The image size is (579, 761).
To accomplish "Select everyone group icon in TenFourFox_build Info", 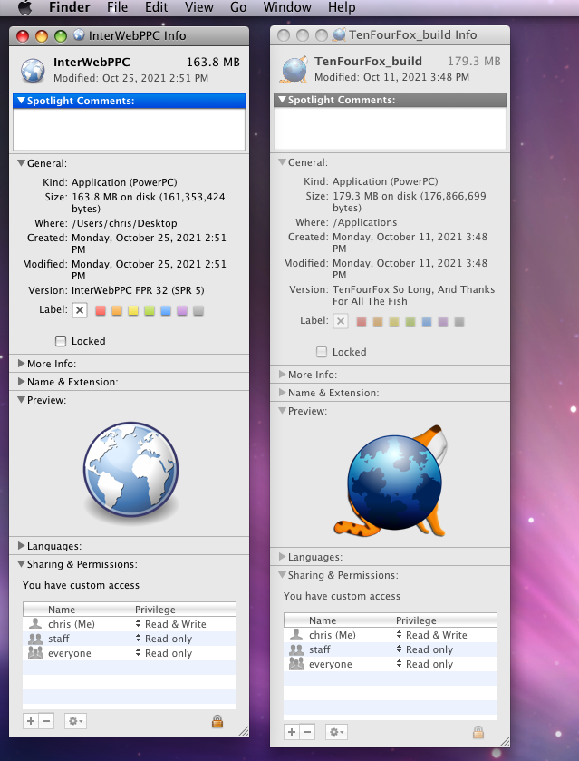I will point(296,663).
